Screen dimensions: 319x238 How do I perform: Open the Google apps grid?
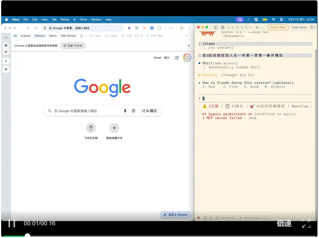tap(177, 58)
